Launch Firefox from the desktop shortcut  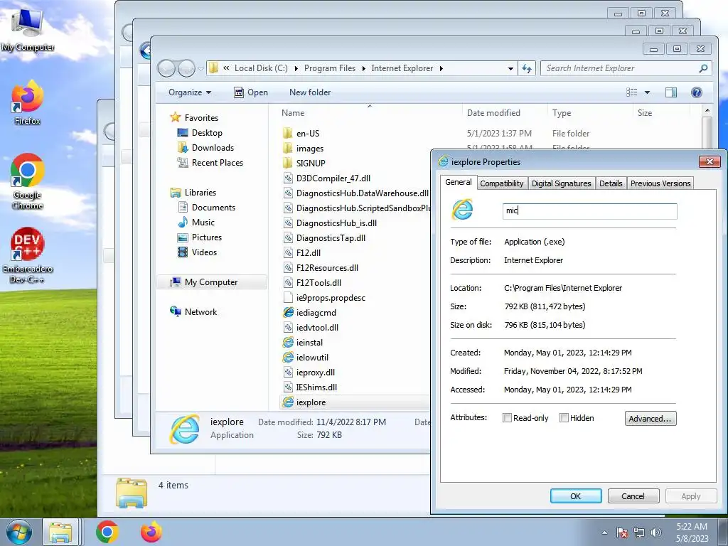click(x=28, y=102)
